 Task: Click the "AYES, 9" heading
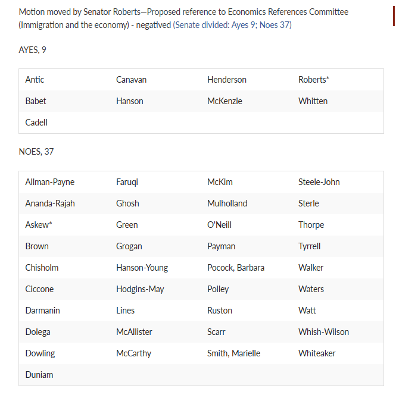point(33,50)
